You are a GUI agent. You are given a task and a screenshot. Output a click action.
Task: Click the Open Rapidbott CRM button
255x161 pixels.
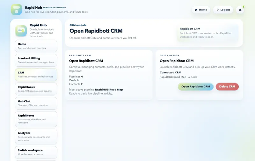(x=196, y=87)
